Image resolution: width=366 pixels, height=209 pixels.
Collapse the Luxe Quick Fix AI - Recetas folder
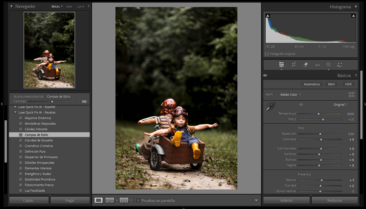(15, 112)
